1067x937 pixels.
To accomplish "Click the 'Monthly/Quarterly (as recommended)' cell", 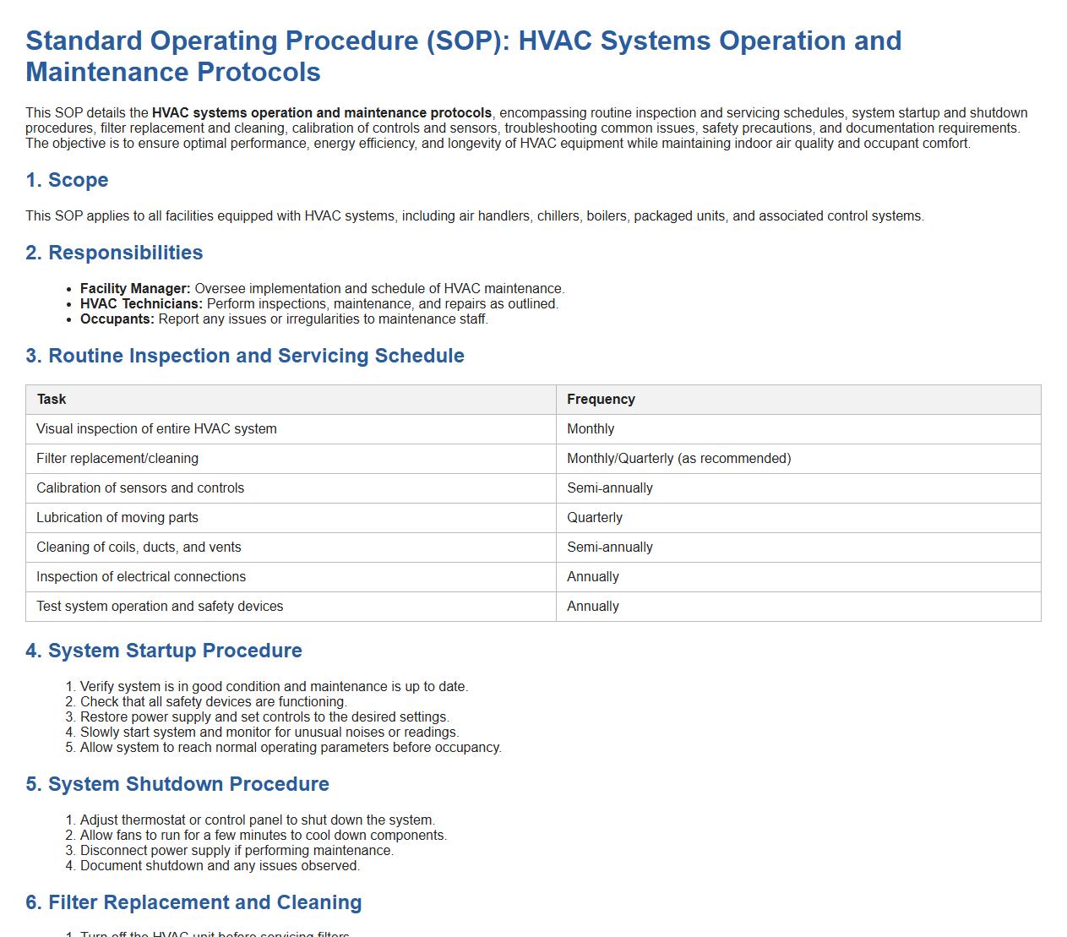I will pos(678,459).
